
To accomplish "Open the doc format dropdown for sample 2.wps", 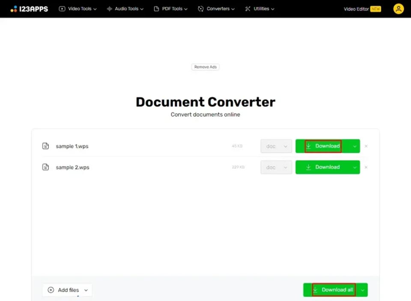I will (x=276, y=167).
